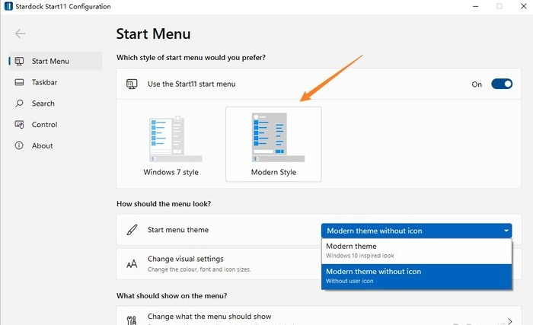Click the Taskbar sidebar icon

point(19,82)
